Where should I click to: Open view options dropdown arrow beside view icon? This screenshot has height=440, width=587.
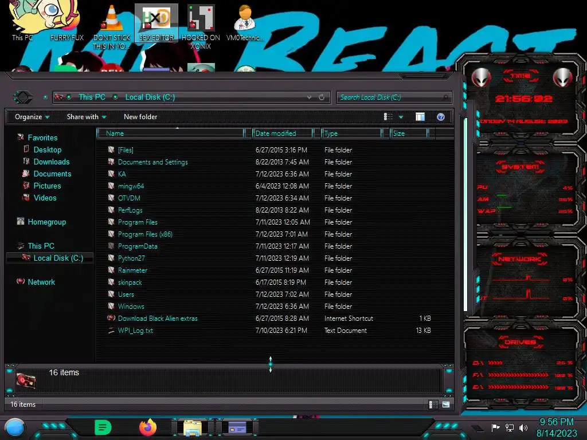pos(401,117)
